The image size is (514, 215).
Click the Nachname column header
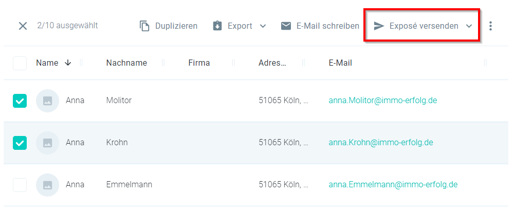click(x=126, y=63)
